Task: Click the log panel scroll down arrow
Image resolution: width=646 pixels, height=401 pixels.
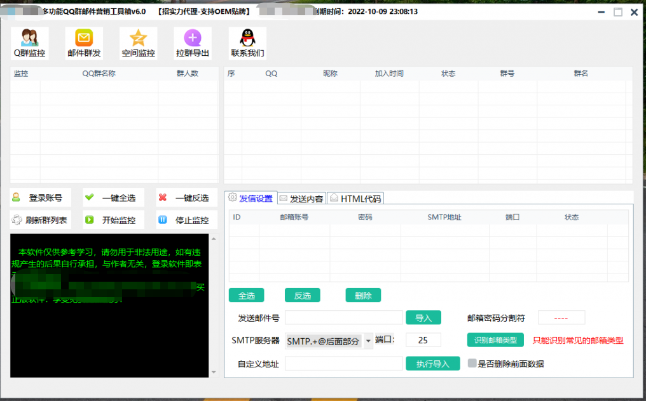Action: (x=214, y=372)
